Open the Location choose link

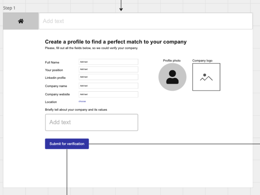click(82, 101)
